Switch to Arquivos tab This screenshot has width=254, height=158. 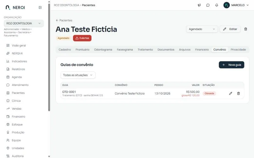pos(185,50)
